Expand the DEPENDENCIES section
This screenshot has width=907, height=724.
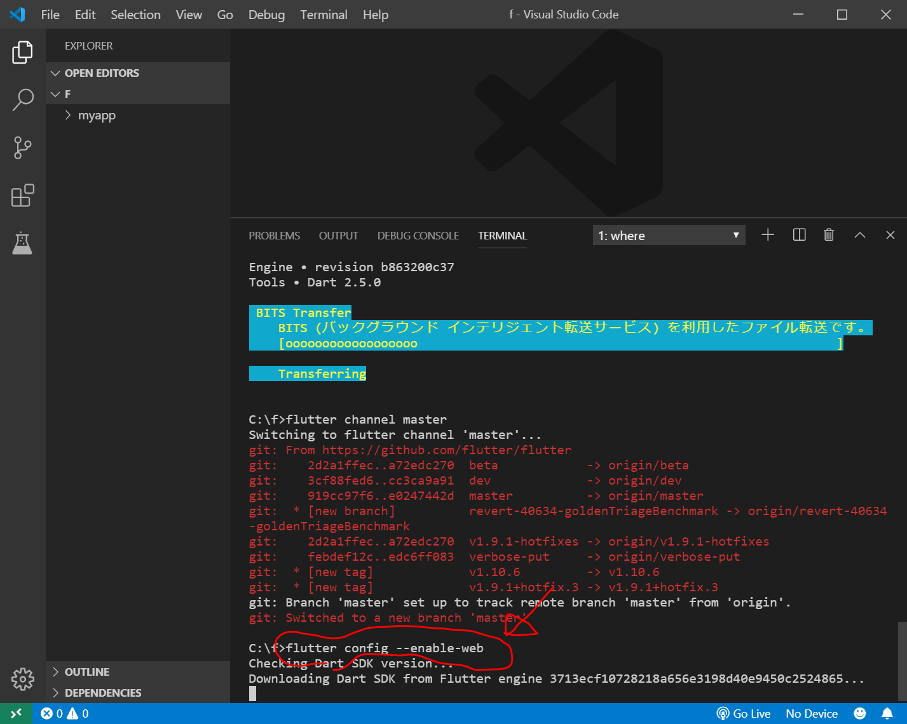[103, 693]
